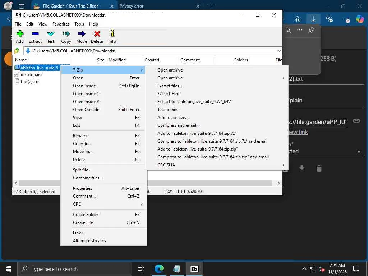Go up one folder level icon
Image resolution: width=368 pixels, height=276 pixels.
click(x=17, y=51)
